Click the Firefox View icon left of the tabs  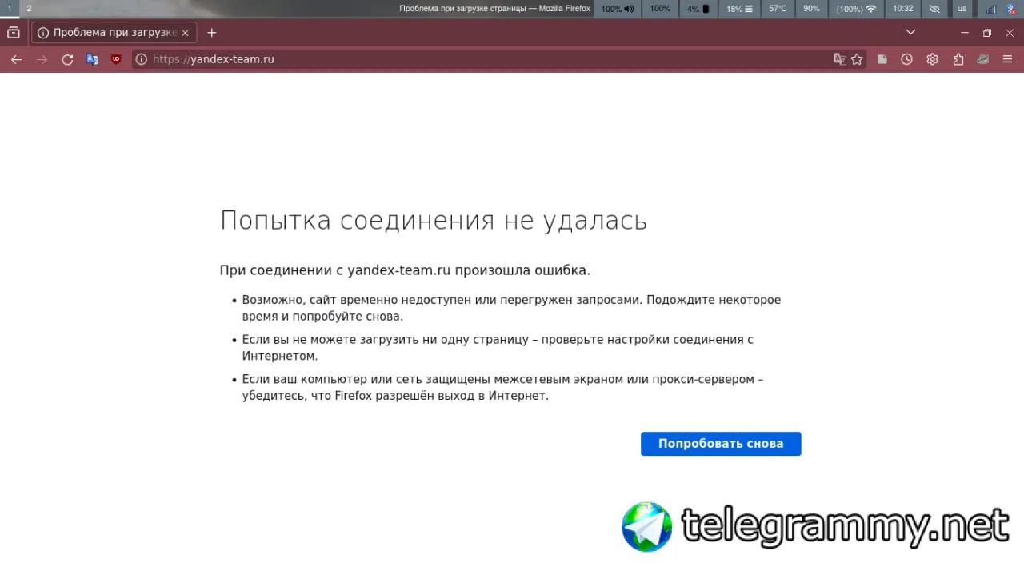point(13,33)
